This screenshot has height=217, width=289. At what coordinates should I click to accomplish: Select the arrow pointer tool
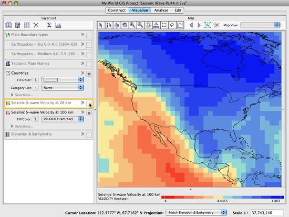click(101, 25)
